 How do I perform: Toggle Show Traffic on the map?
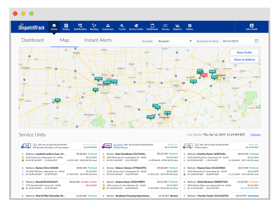244,52
